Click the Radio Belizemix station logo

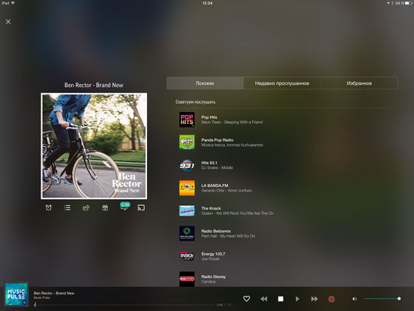(187, 234)
